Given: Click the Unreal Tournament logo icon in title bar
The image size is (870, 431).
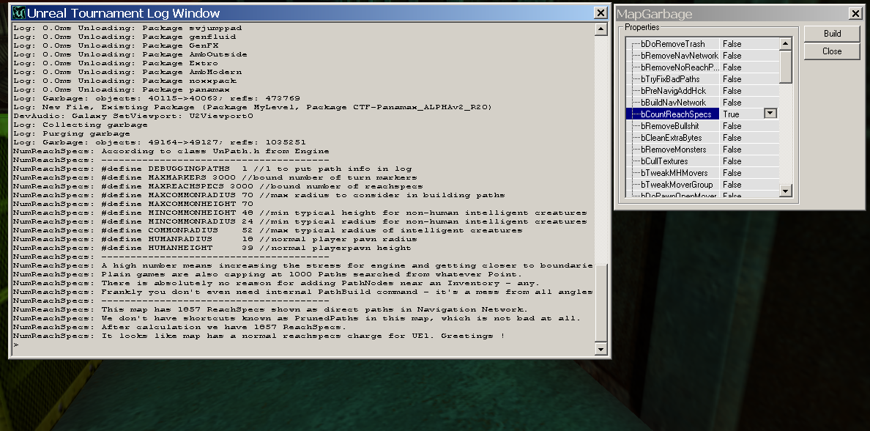Looking at the screenshot, I should (19, 12).
